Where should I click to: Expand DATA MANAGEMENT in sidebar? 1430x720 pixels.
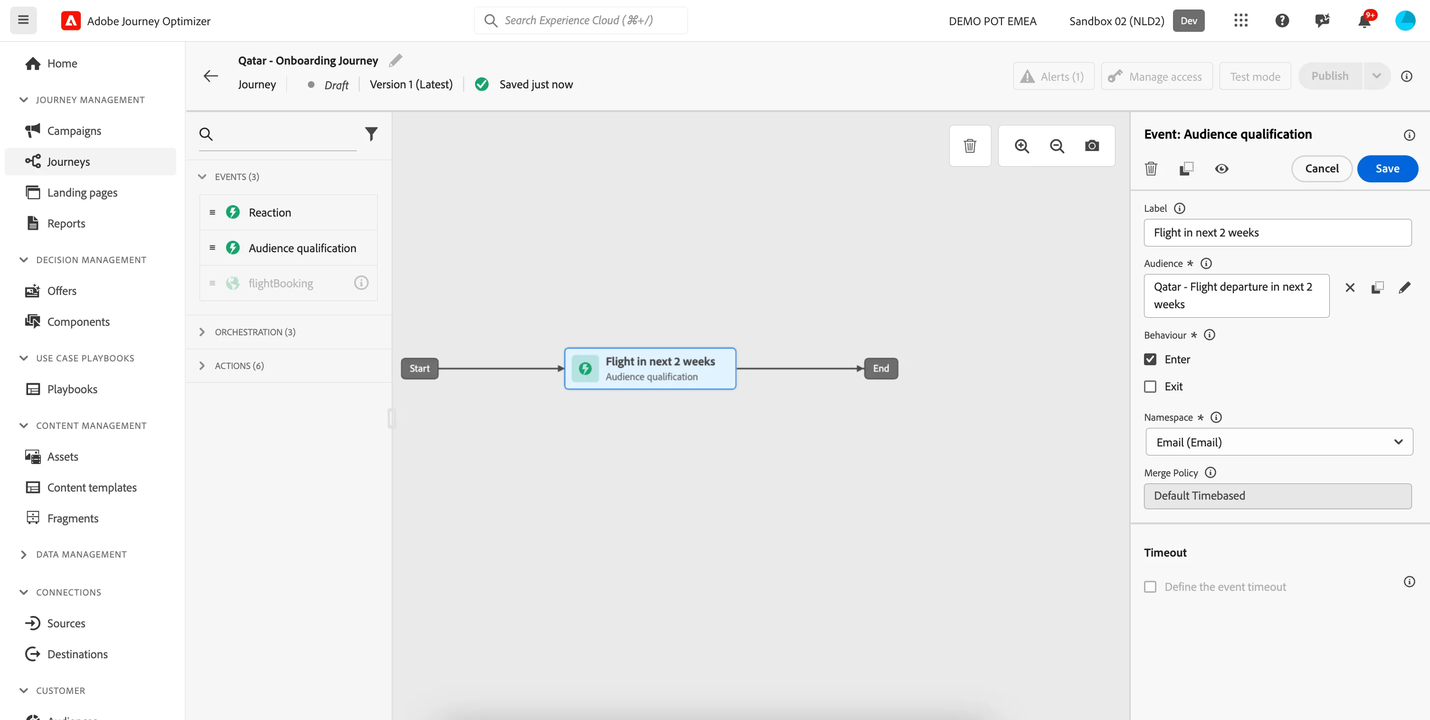pyautogui.click(x=23, y=554)
